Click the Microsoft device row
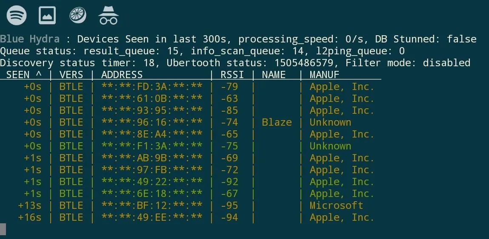489x239 pixels. point(191,206)
